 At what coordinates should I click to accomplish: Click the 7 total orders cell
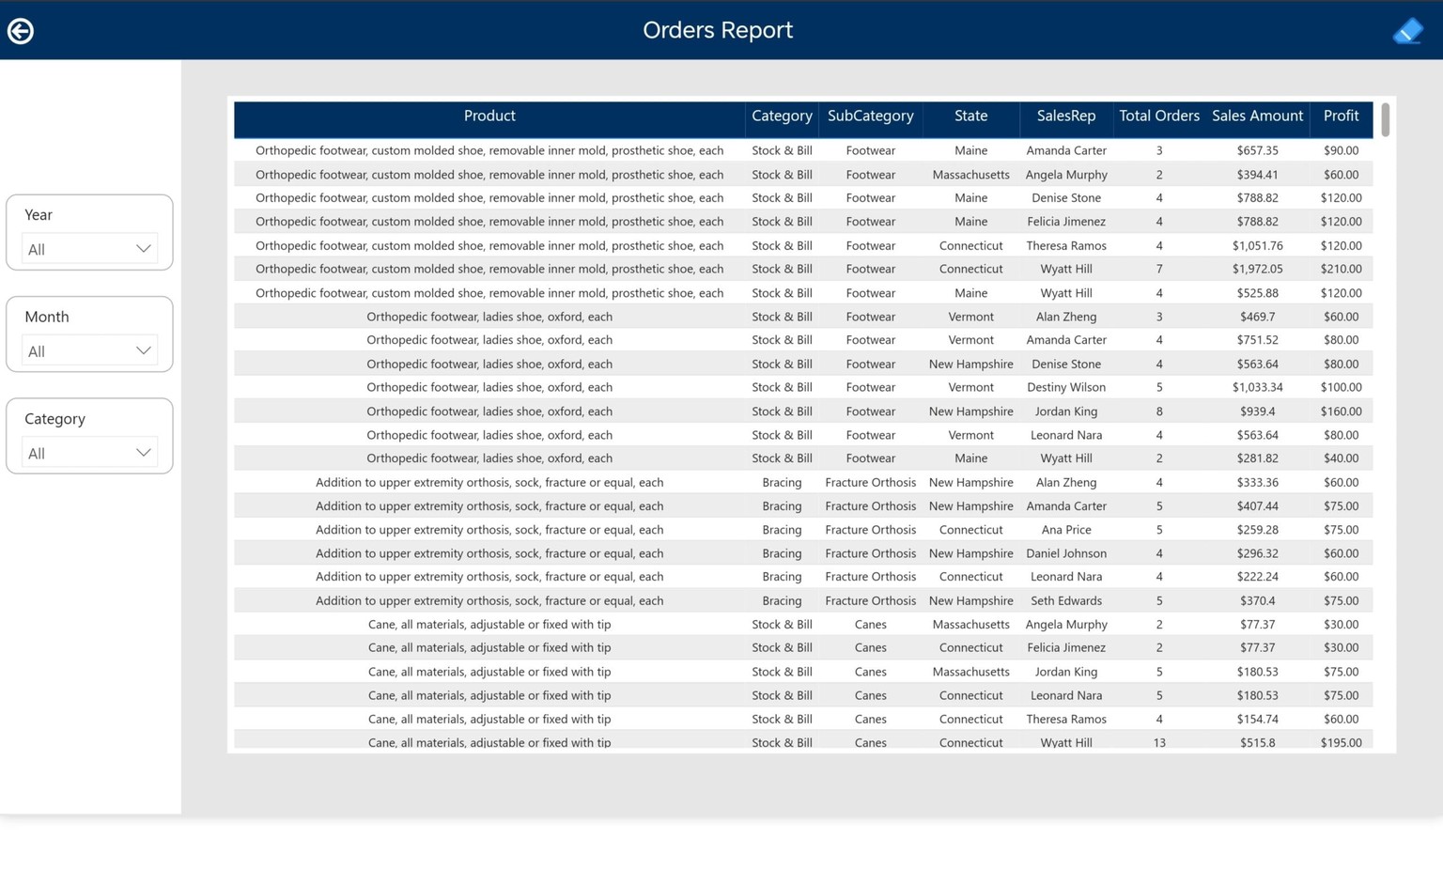(1159, 269)
